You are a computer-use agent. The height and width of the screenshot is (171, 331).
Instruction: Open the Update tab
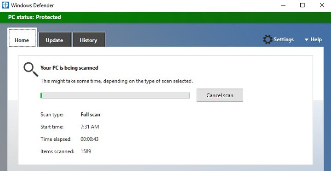click(x=54, y=39)
